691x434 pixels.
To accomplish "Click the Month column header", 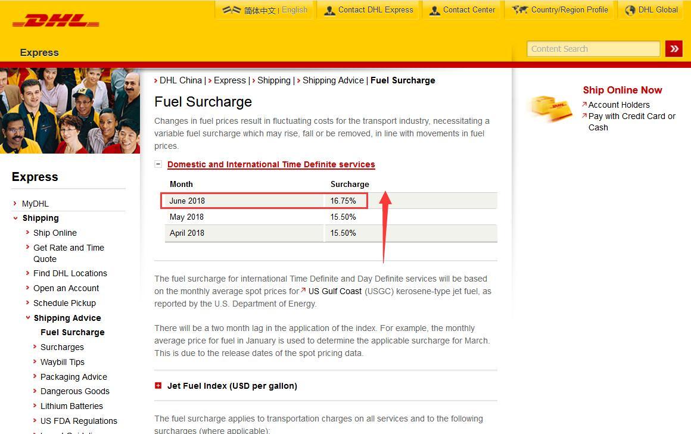I will click(x=181, y=184).
